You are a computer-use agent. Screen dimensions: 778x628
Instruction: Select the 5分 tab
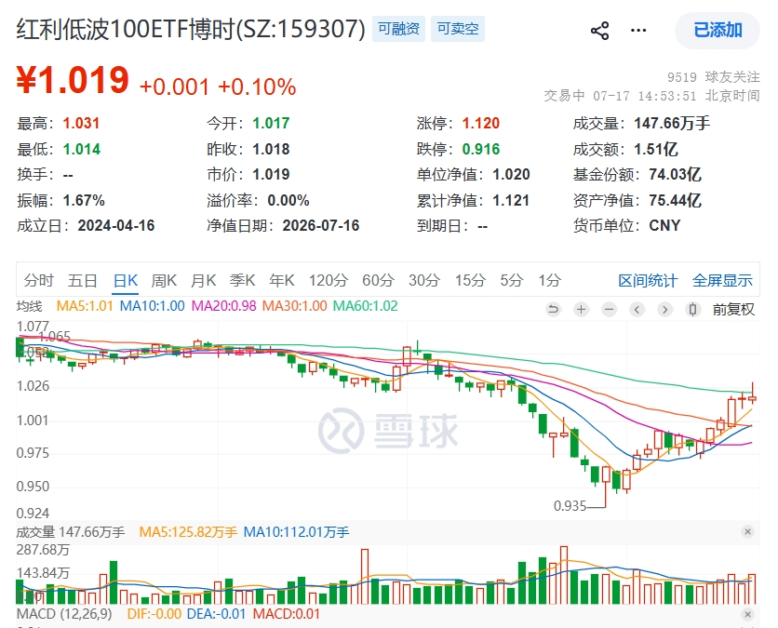point(512,280)
